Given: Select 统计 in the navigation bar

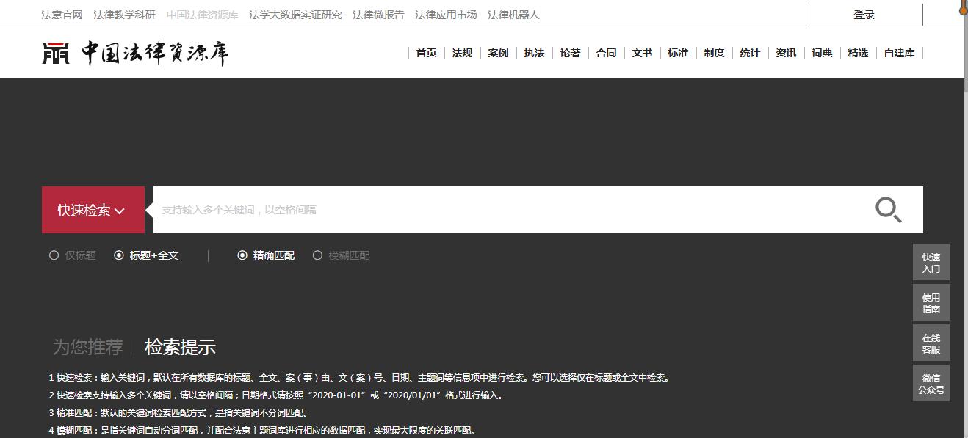Looking at the screenshot, I should click(750, 53).
